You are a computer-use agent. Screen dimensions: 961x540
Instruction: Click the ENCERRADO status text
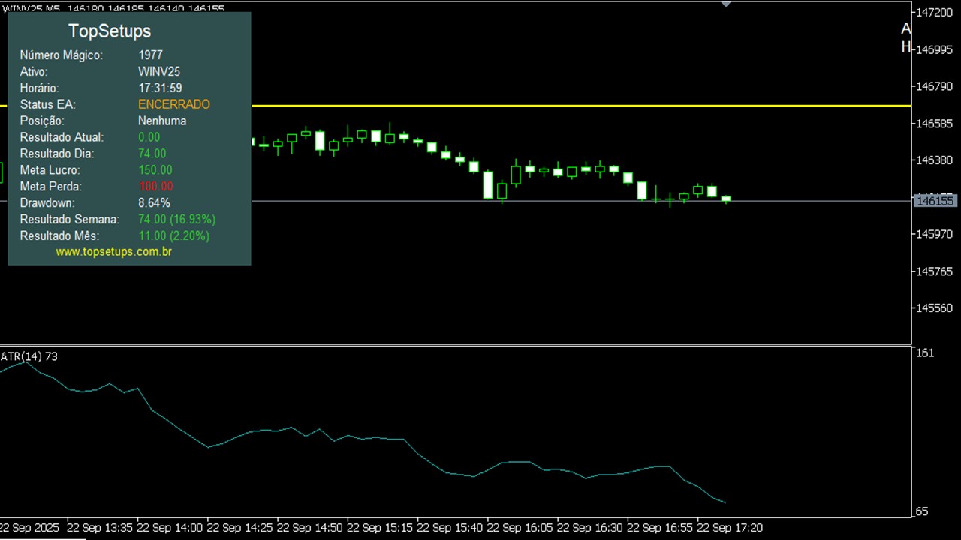[174, 104]
